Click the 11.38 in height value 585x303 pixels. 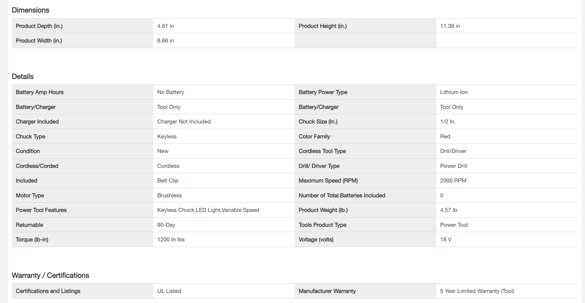(450, 26)
